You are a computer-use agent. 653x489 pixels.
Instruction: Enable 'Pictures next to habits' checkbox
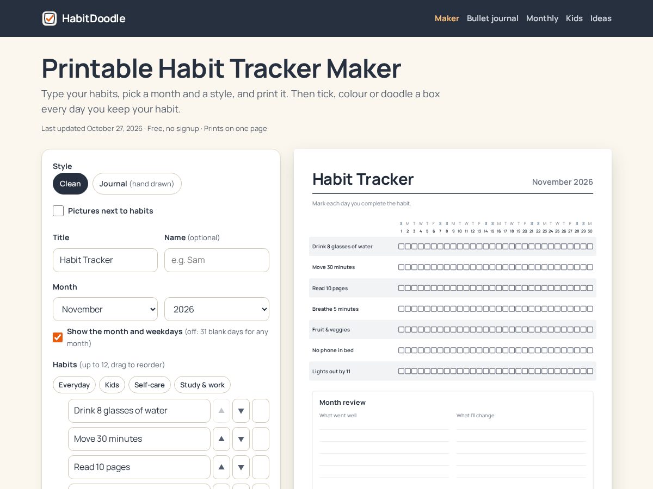58,211
